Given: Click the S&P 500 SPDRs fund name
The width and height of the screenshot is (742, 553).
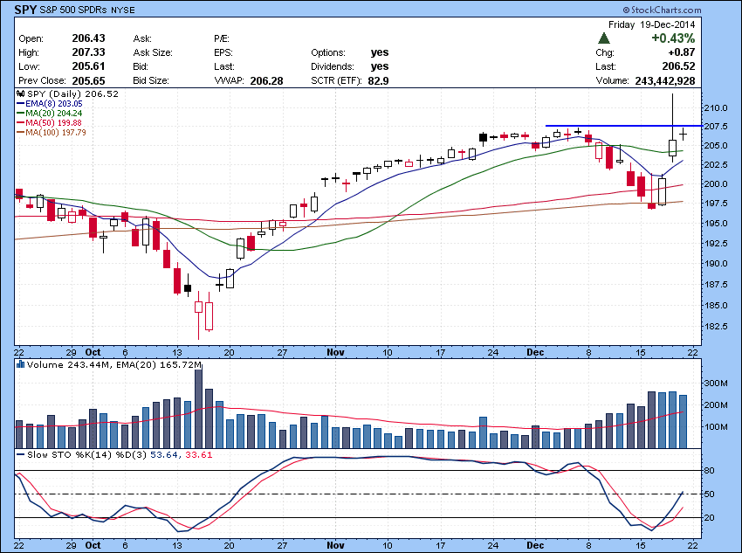Looking at the screenshot, I should [x=73, y=10].
